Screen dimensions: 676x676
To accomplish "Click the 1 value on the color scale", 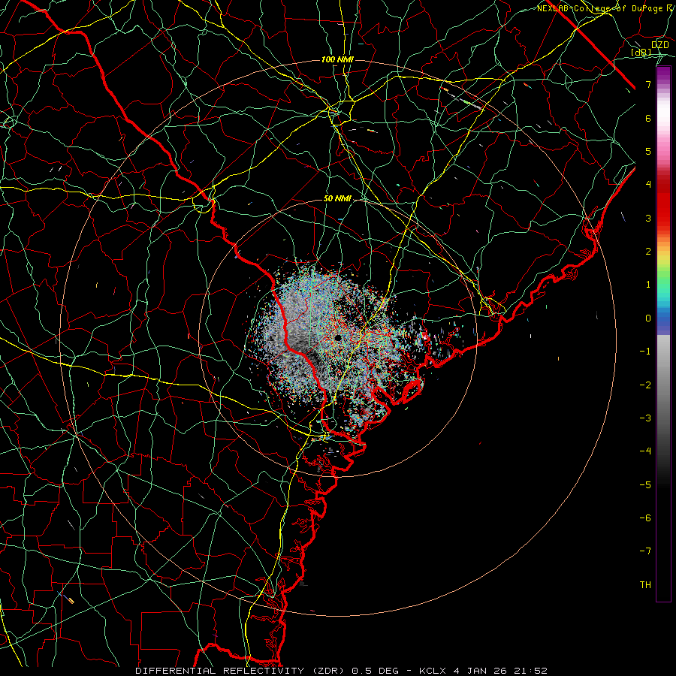I will point(648,285).
